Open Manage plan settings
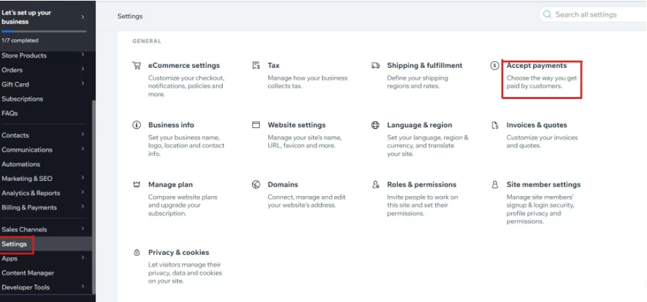Screen dimensions: 647x302 [x=170, y=185]
